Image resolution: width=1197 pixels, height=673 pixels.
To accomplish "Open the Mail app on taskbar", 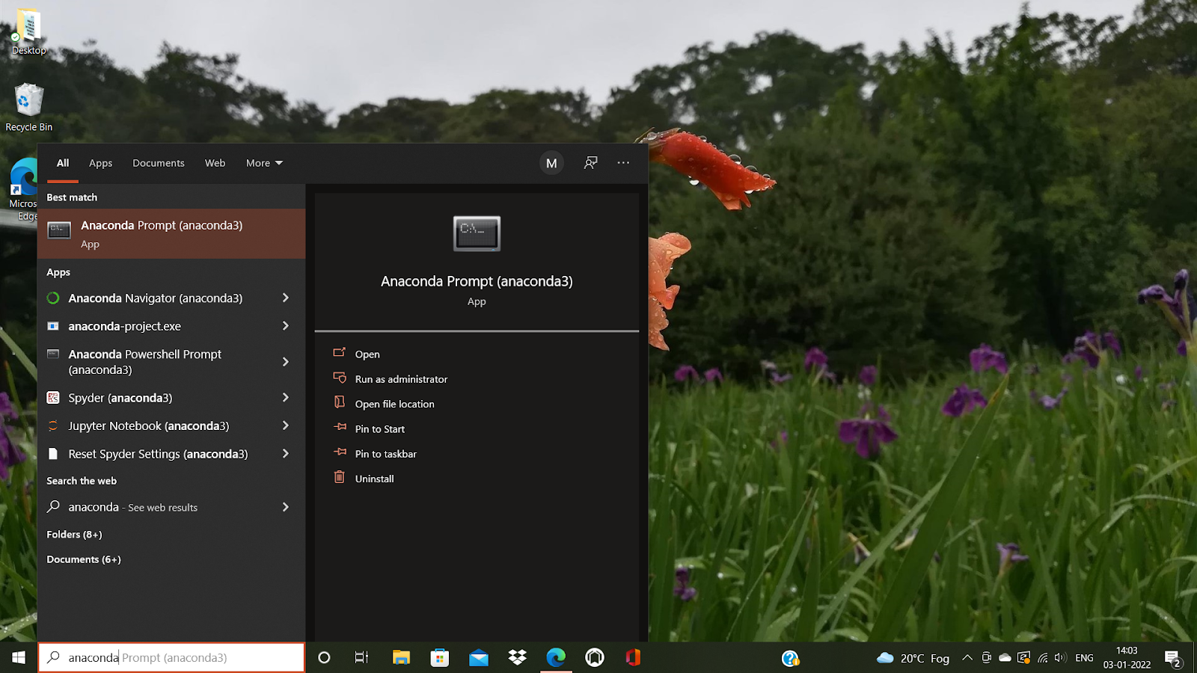I will tap(479, 657).
